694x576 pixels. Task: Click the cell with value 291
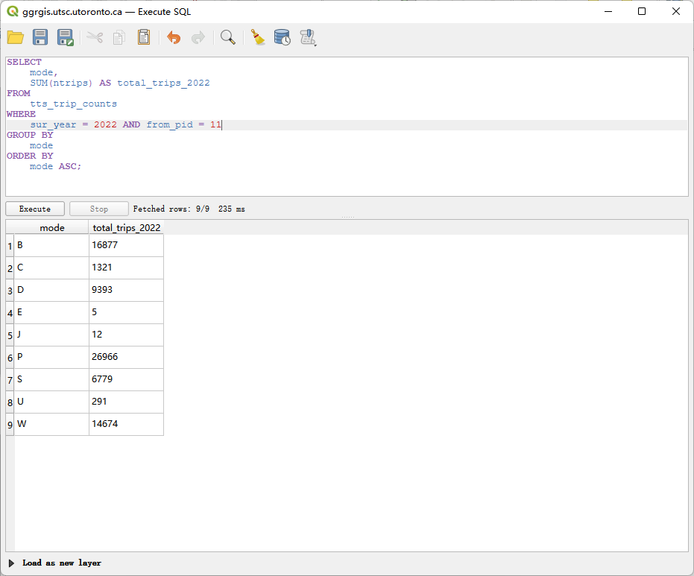click(126, 402)
